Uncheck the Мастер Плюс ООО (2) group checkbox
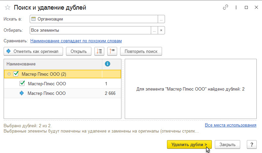 [x=16, y=74]
